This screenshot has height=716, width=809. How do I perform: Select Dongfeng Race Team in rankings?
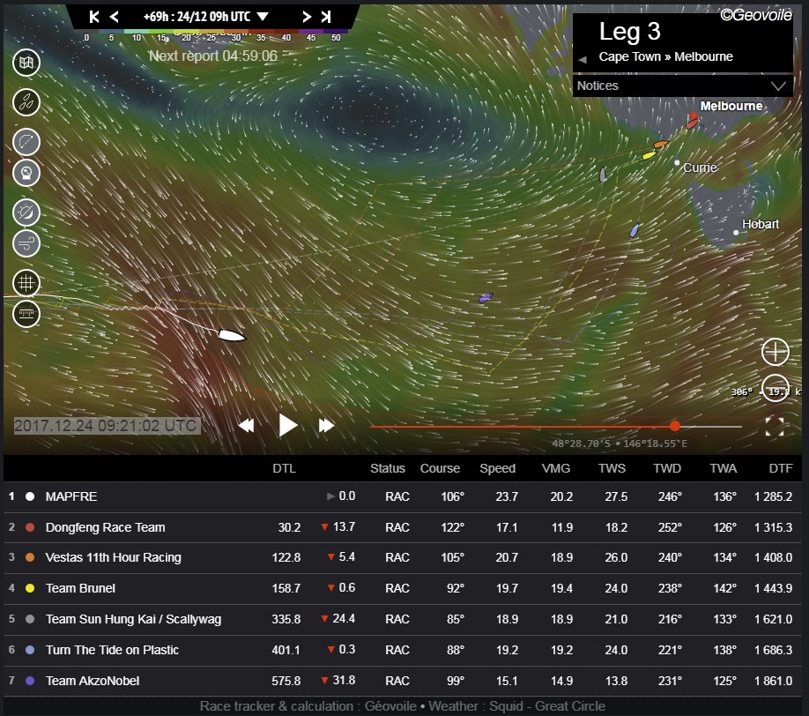[403, 527]
